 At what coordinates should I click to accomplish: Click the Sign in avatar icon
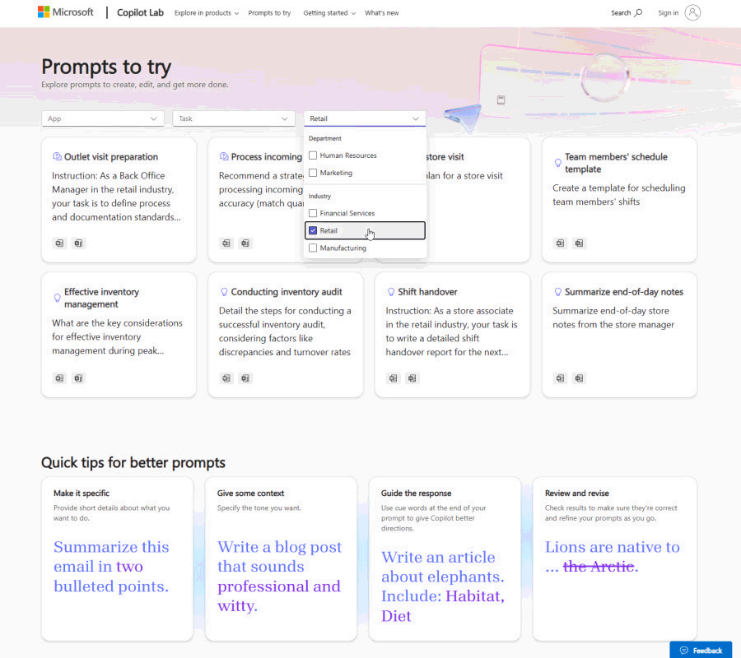point(692,12)
